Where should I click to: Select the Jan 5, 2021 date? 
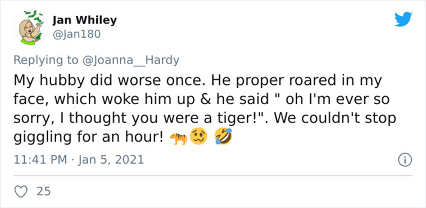coord(111,160)
